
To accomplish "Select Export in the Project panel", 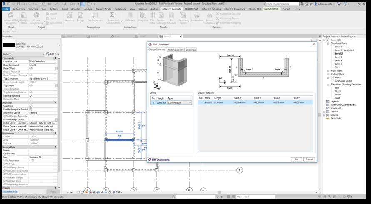I will tap(51, 18).
